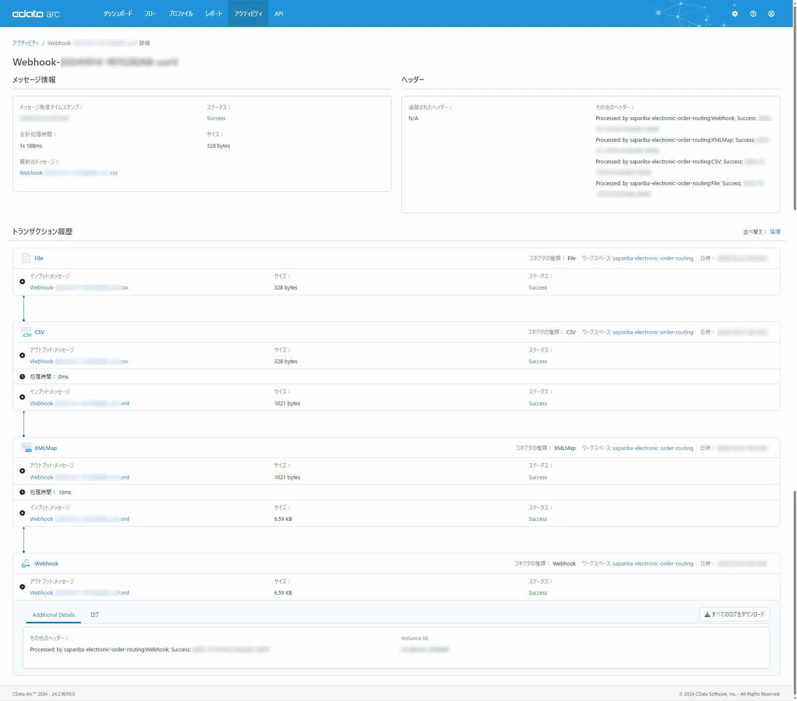797x701 pixels.
Task: Expand the CSV input message 1021 bytes row
Action: click(x=23, y=397)
